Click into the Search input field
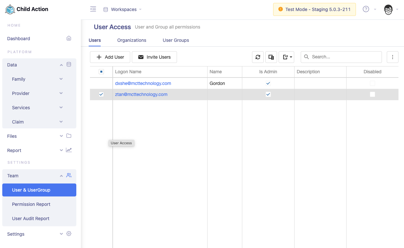 344,57
